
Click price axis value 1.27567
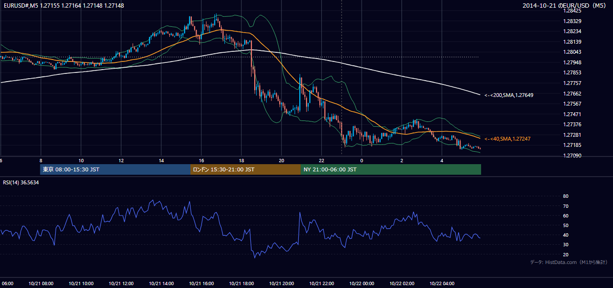point(572,104)
